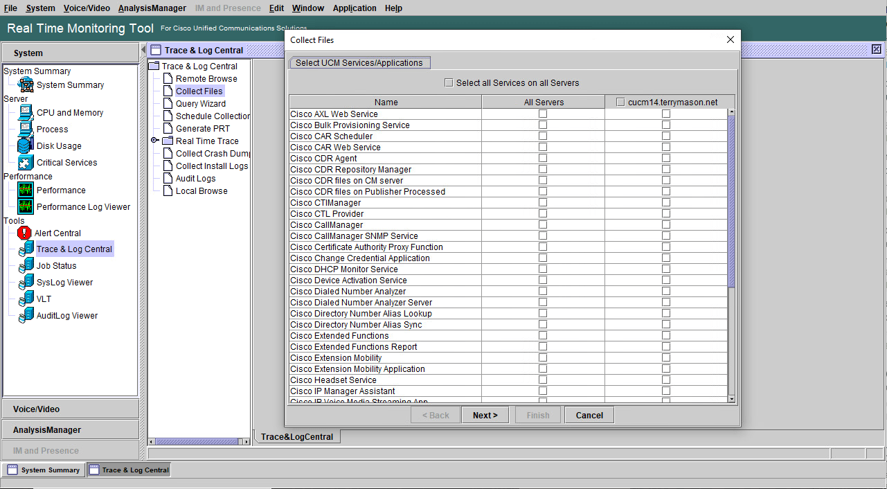Click Next in the Collect Files dialog
The width and height of the screenshot is (887, 489).
tap(485, 415)
